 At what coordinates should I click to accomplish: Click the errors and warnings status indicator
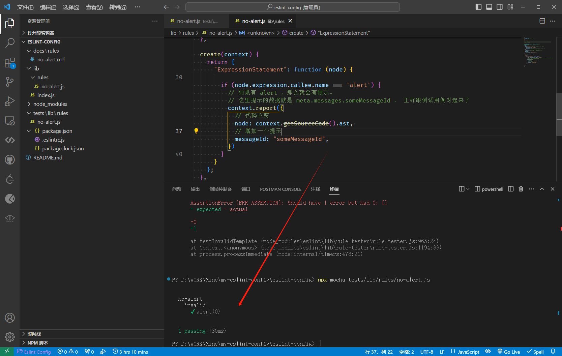68,352
